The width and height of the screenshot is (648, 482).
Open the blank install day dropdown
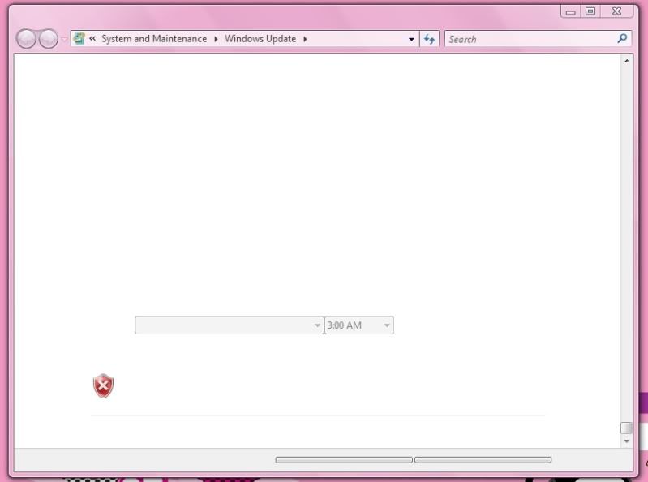click(230, 325)
